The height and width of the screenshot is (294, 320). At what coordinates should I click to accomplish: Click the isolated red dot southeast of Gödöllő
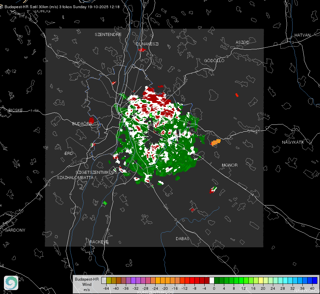[237, 95]
